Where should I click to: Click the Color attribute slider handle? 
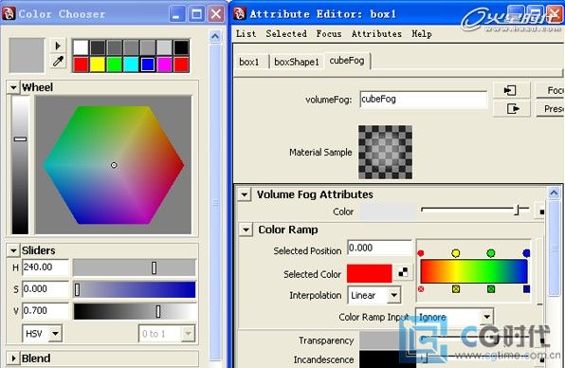(517, 210)
